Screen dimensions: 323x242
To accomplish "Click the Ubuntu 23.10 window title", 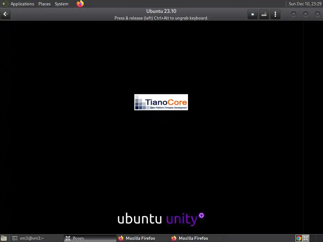I will pos(161,11).
